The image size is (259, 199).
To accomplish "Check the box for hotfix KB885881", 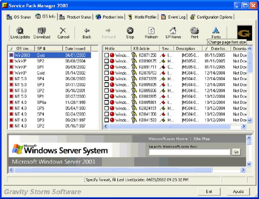I will pos(107,102).
